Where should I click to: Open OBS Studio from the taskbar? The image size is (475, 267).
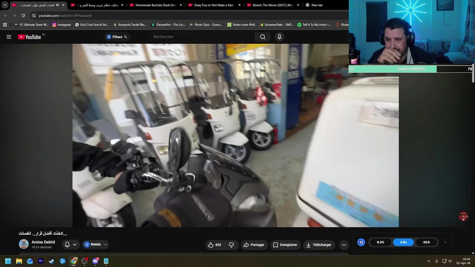tap(84, 261)
